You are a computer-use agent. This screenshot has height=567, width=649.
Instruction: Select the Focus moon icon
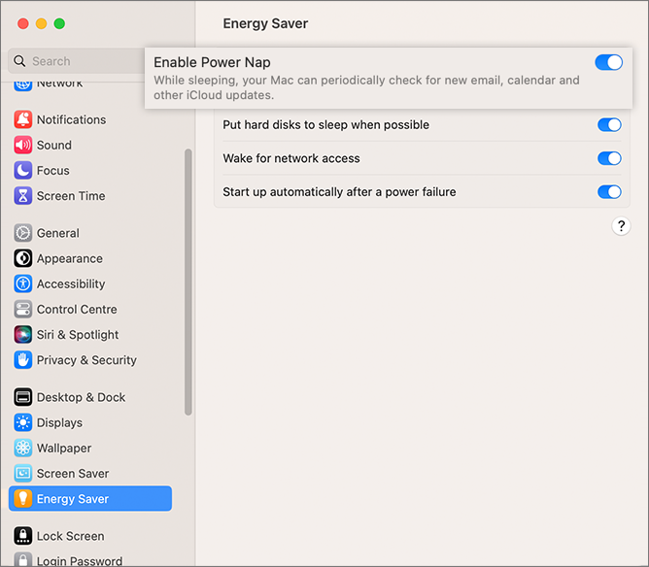pos(23,170)
